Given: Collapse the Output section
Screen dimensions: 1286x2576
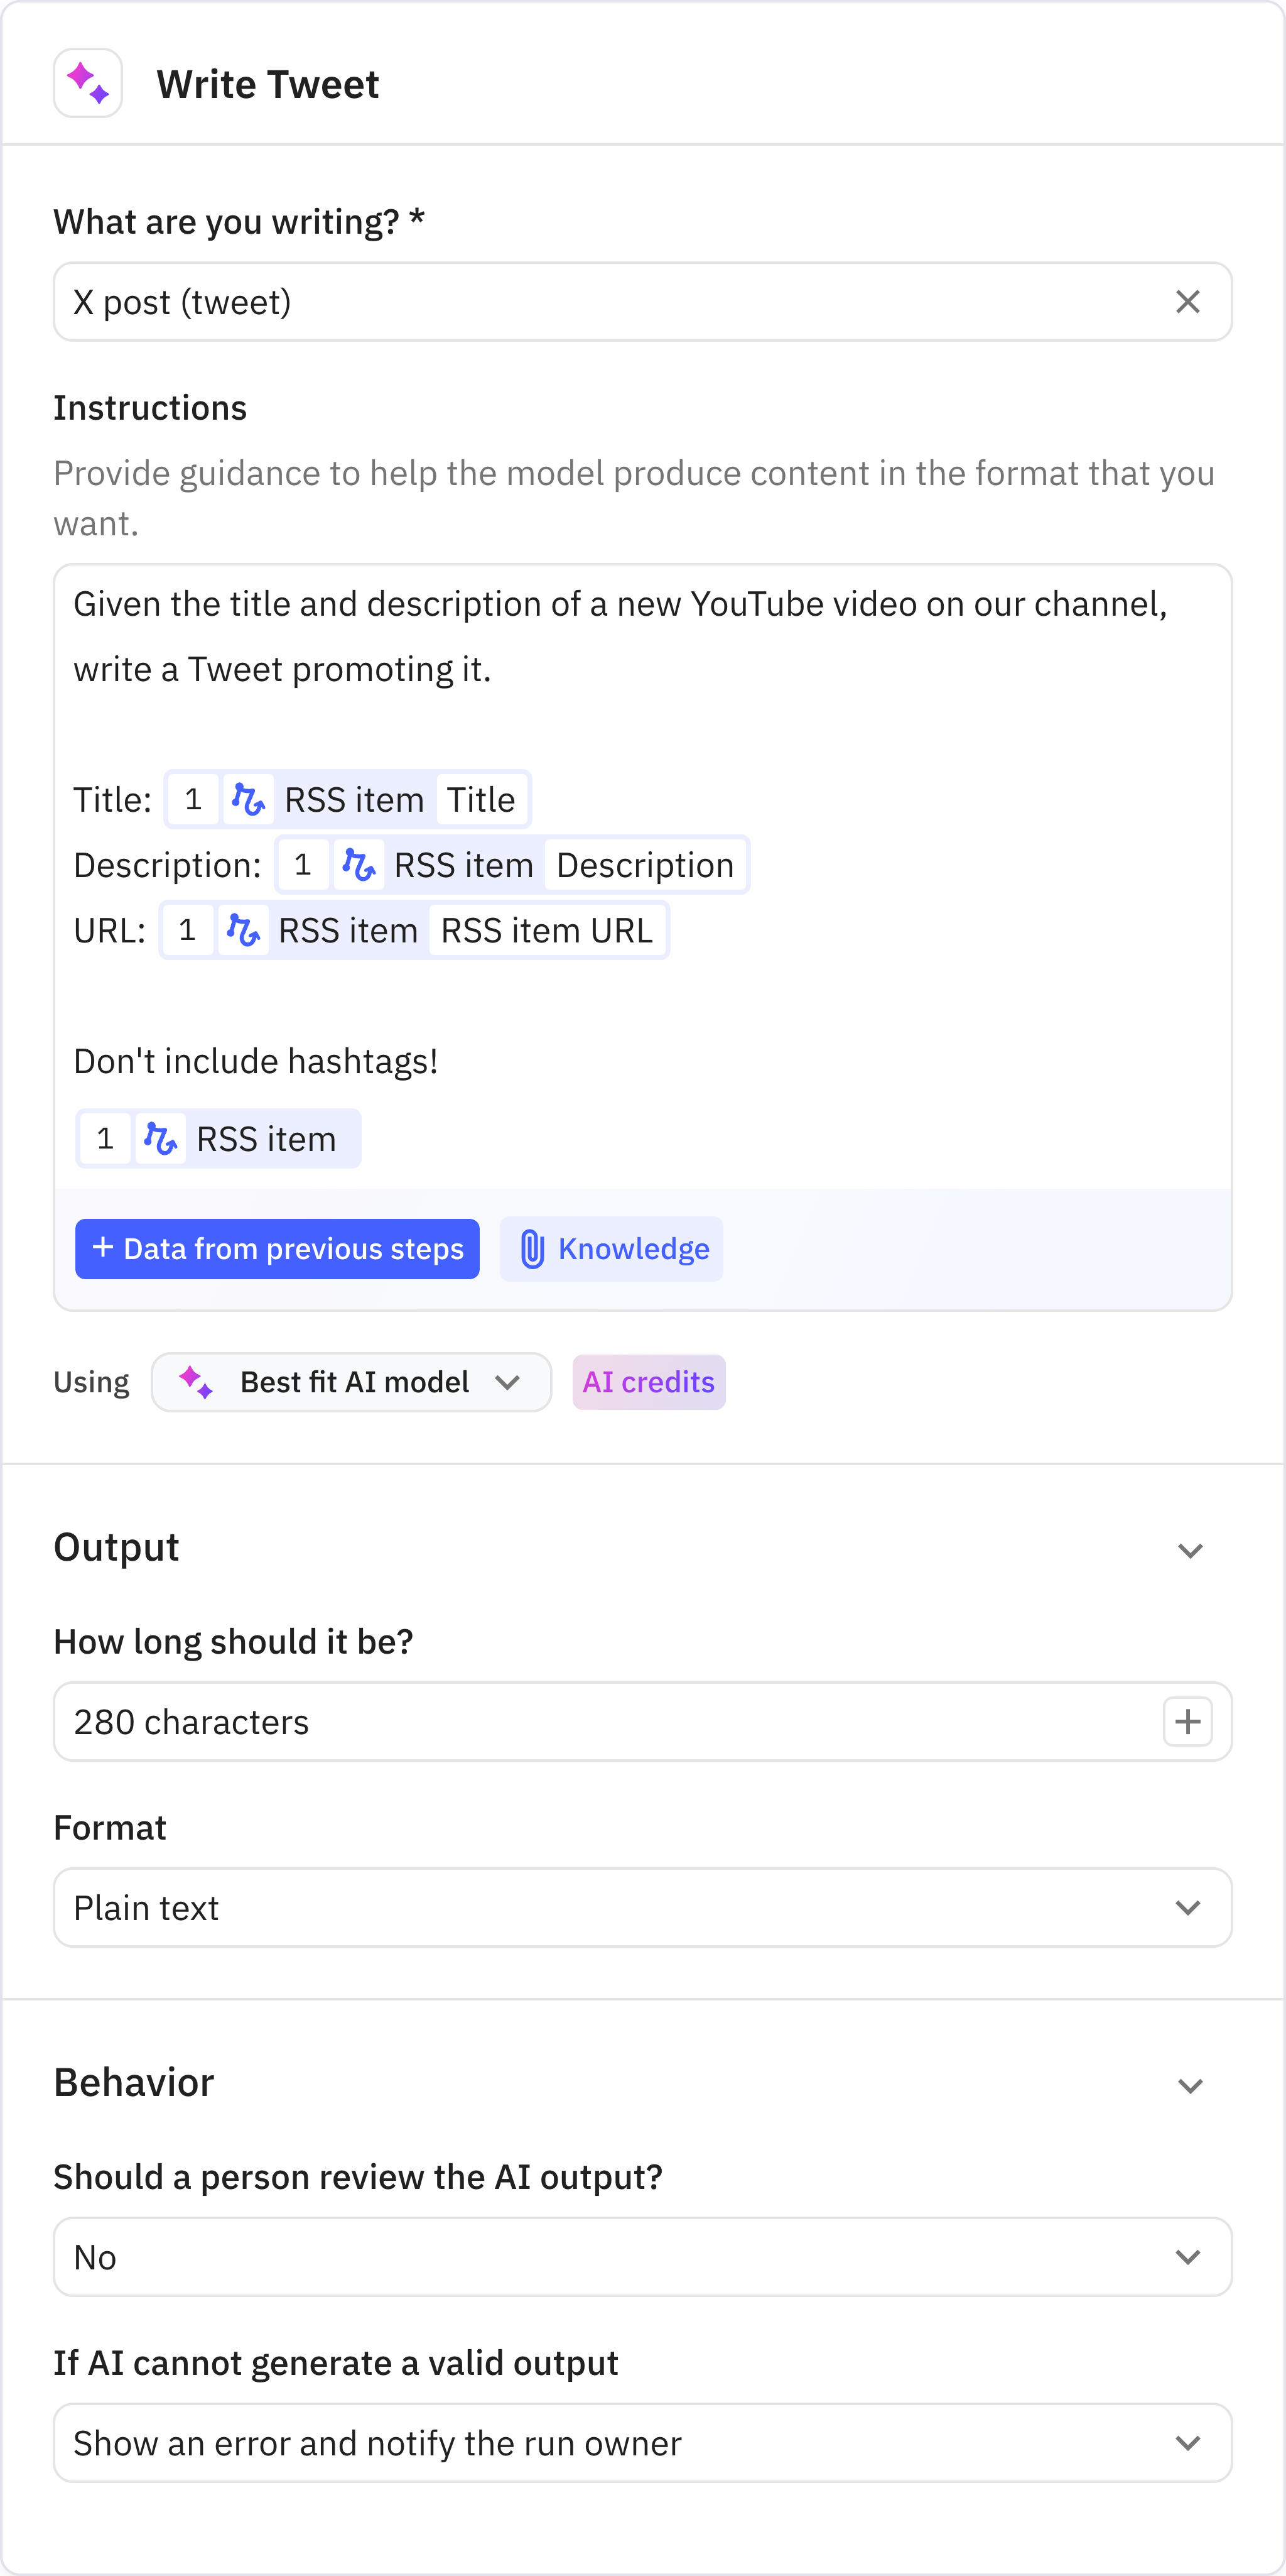Looking at the screenshot, I should 1188,1550.
